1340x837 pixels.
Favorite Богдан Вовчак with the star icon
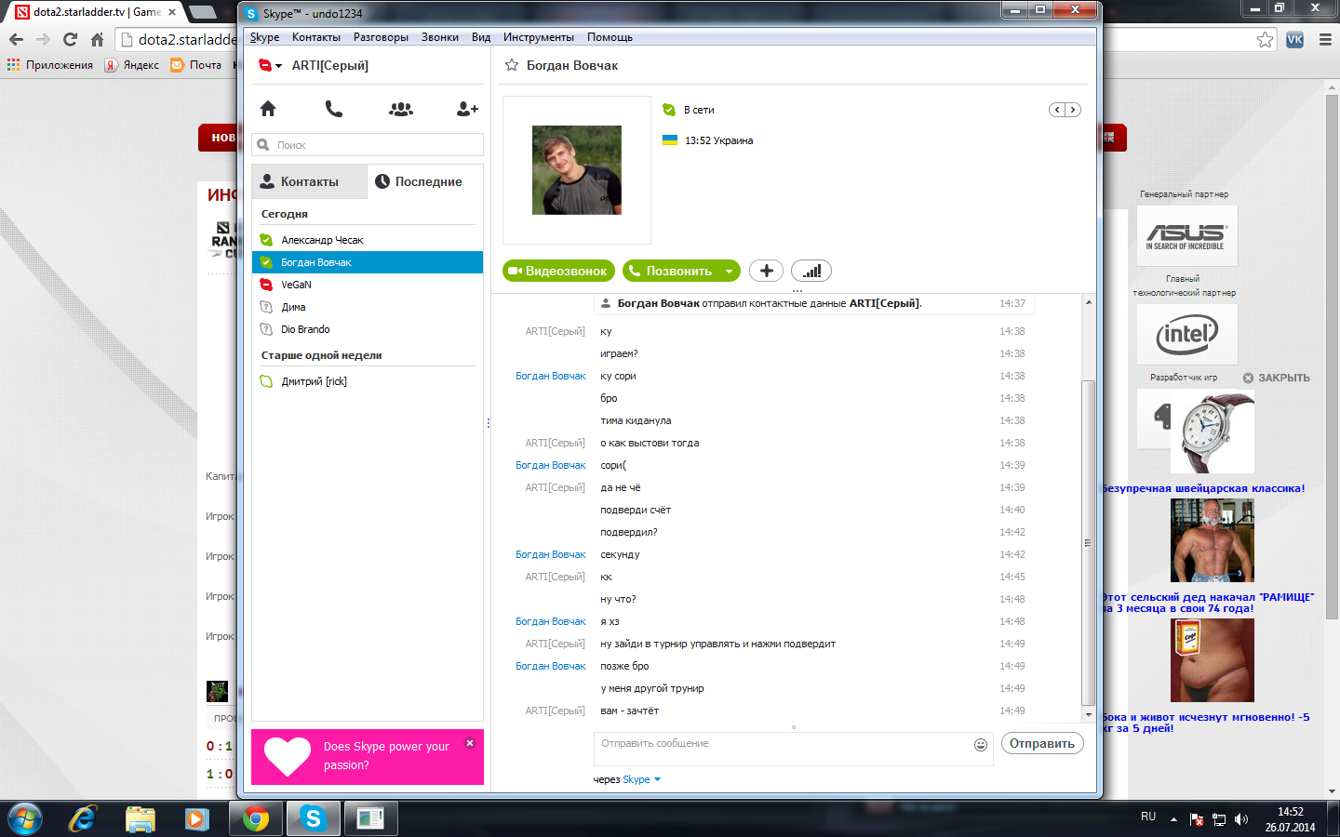coord(511,65)
